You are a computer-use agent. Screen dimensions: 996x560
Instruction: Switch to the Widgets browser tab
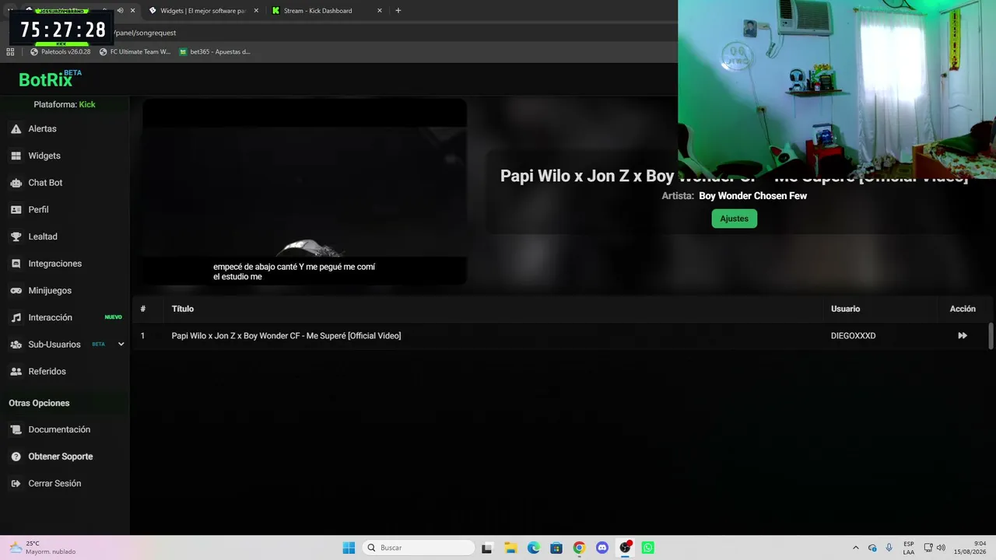click(x=203, y=11)
